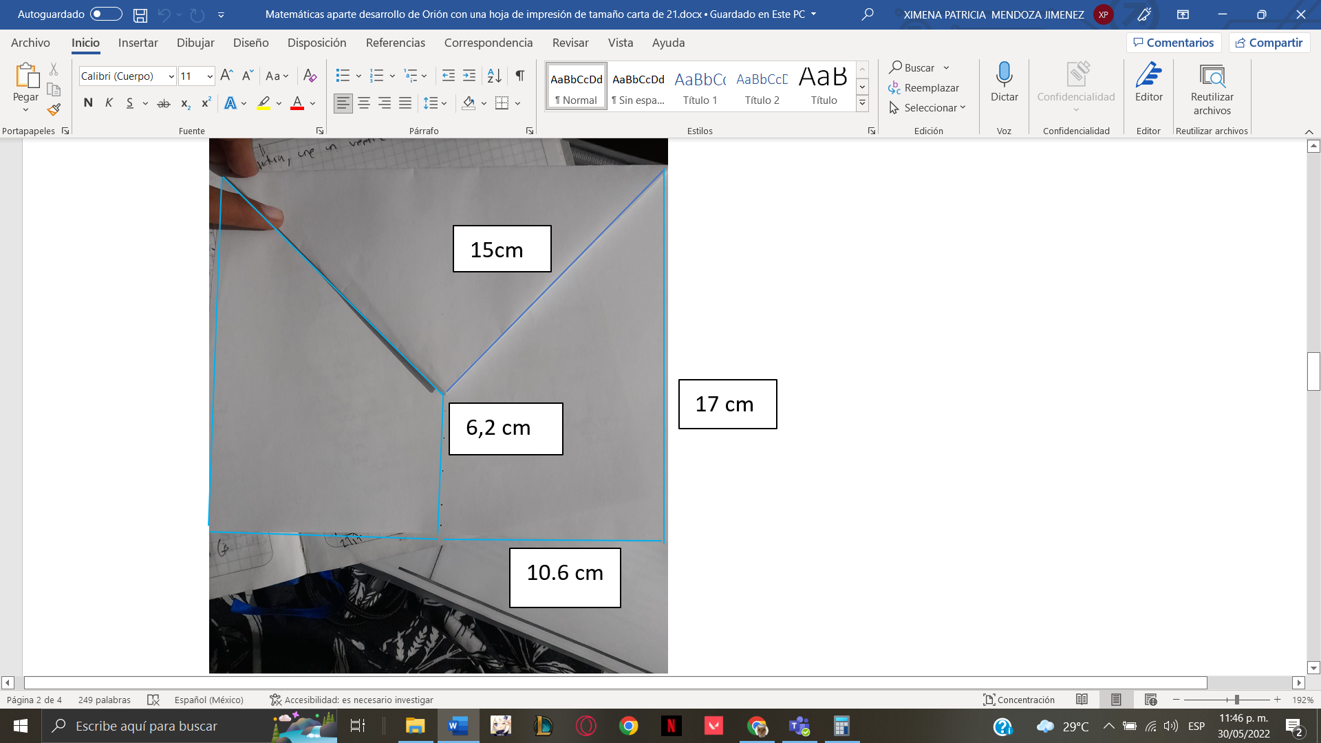
Task: Toggle subscript formatting
Action: pyautogui.click(x=184, y=103)
